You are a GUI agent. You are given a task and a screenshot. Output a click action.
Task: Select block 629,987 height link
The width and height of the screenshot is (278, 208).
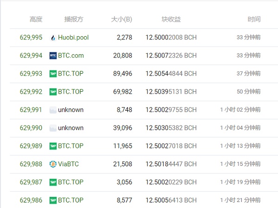[x=31, y=182]
